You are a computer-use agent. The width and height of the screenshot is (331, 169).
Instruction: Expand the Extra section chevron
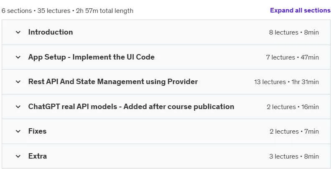pos(18,156)
